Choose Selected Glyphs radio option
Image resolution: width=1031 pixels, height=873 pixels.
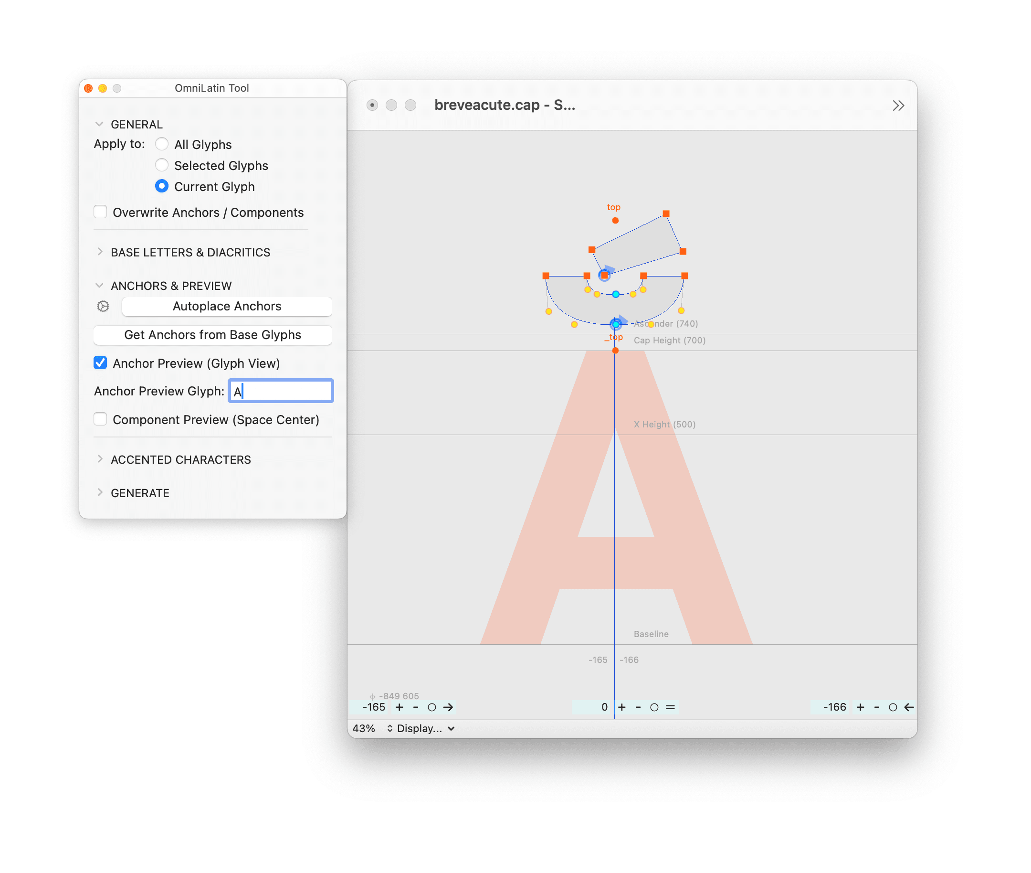[x=161, y=165]
